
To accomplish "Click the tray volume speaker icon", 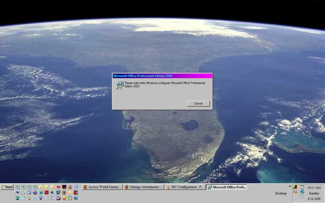I will (x=302, y=196).
